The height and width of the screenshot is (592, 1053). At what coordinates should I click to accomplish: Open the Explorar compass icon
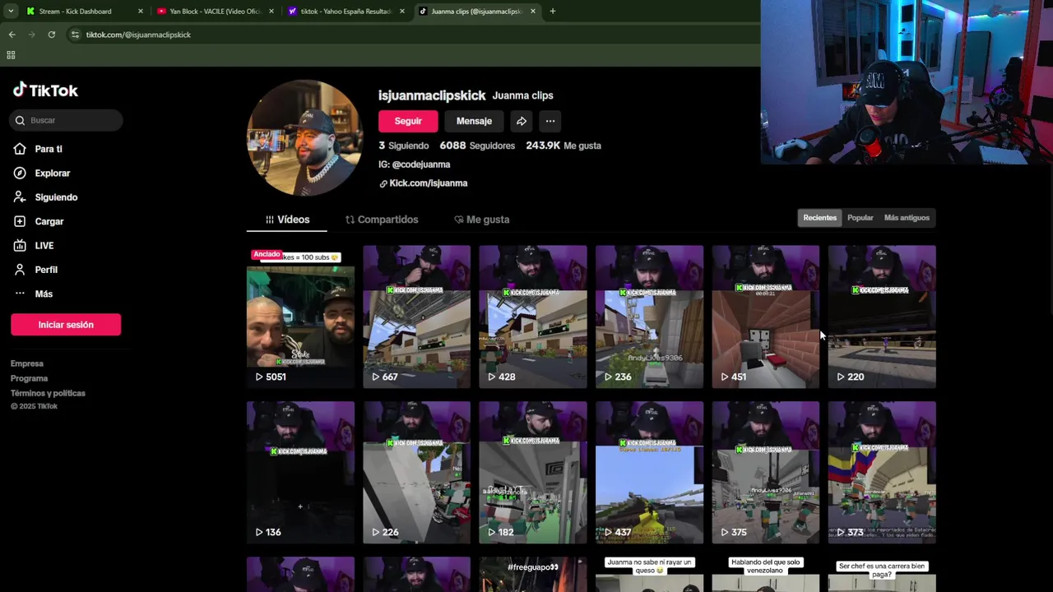pyautogui.click(x=20, y=173)
